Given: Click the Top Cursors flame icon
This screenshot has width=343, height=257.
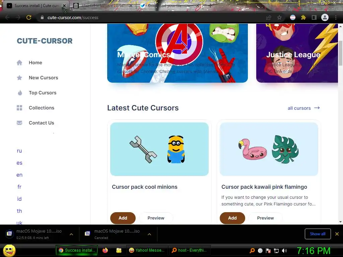Looking at the screenshot, I should pos(20,93).
